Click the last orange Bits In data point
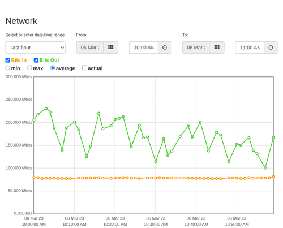This screenshot has width=283, height=228. [273, 177]
